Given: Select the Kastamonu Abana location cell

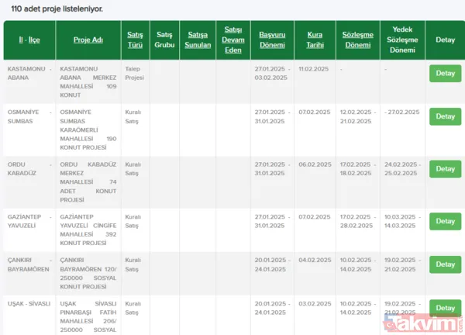Looking at the screenshot, I should (x=29, y=73).
